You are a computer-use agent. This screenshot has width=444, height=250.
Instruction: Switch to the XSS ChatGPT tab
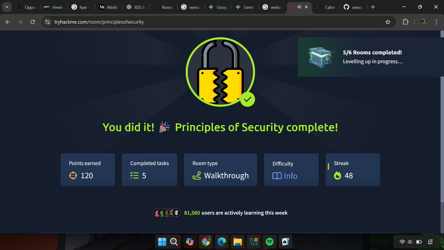pos(136,7)
